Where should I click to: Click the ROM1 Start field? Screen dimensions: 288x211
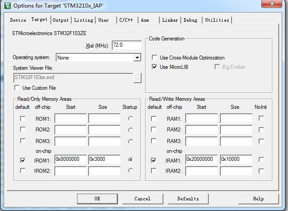click(70, 119)
